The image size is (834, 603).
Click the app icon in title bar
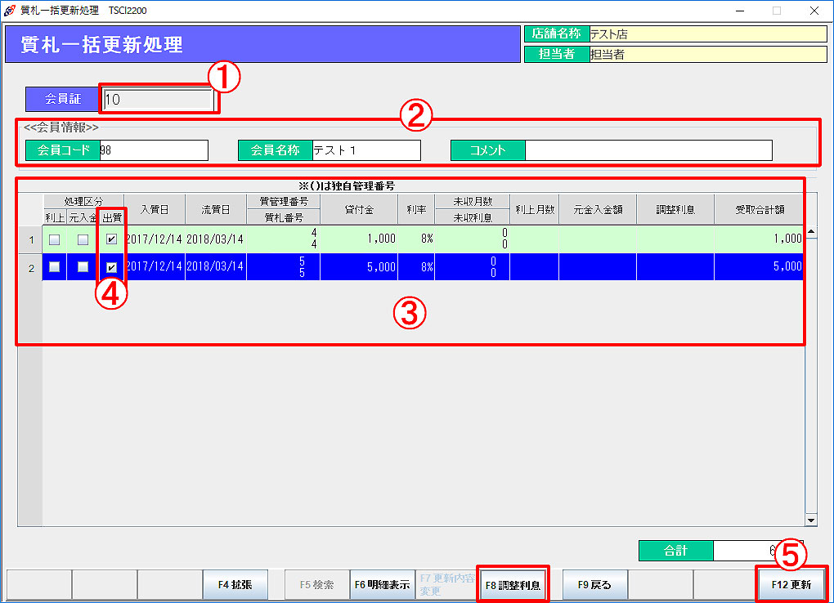(x=10, y=11)
